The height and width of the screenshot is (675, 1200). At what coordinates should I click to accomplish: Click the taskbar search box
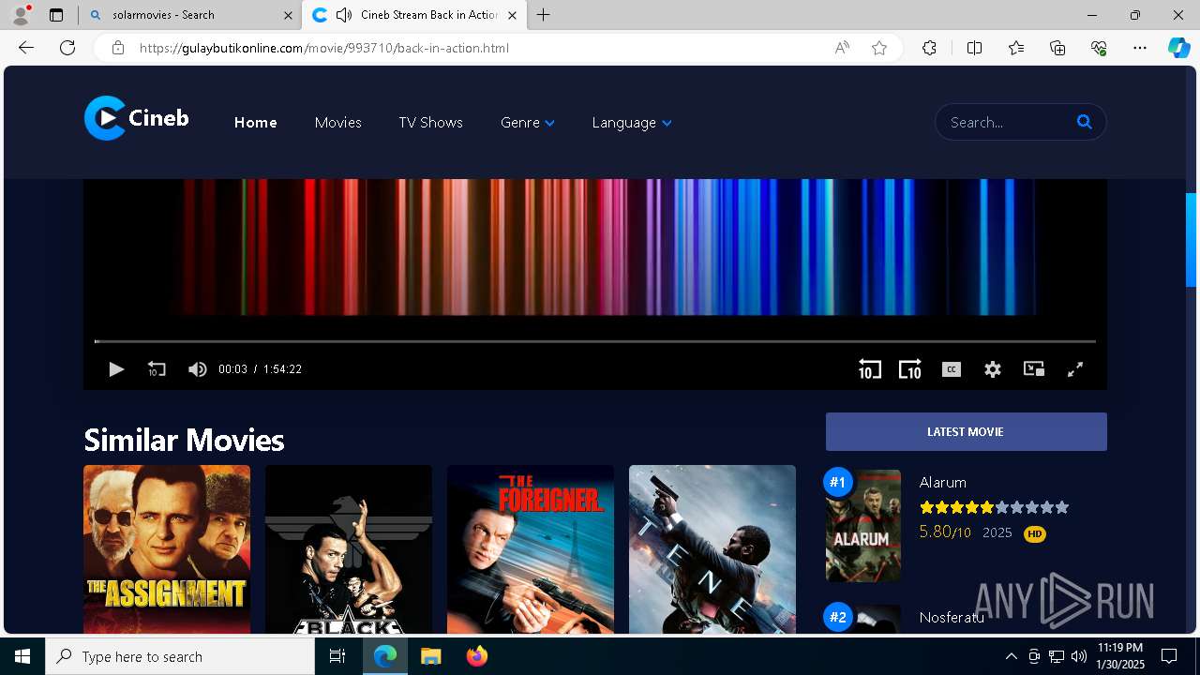(180, 656)
